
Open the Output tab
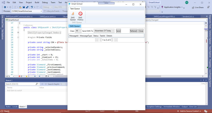pyautogui.click(x=185, y=107)
